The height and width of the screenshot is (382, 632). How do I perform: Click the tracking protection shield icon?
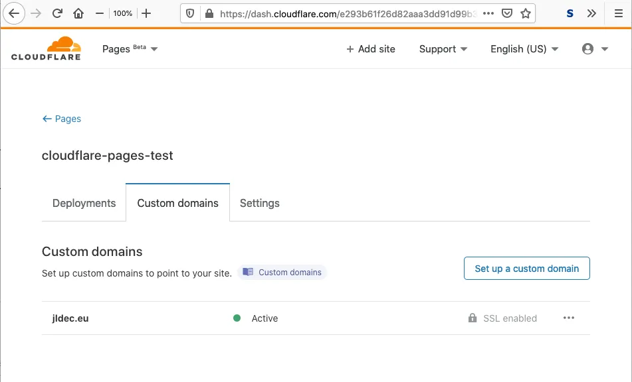(x=191, y=13)
